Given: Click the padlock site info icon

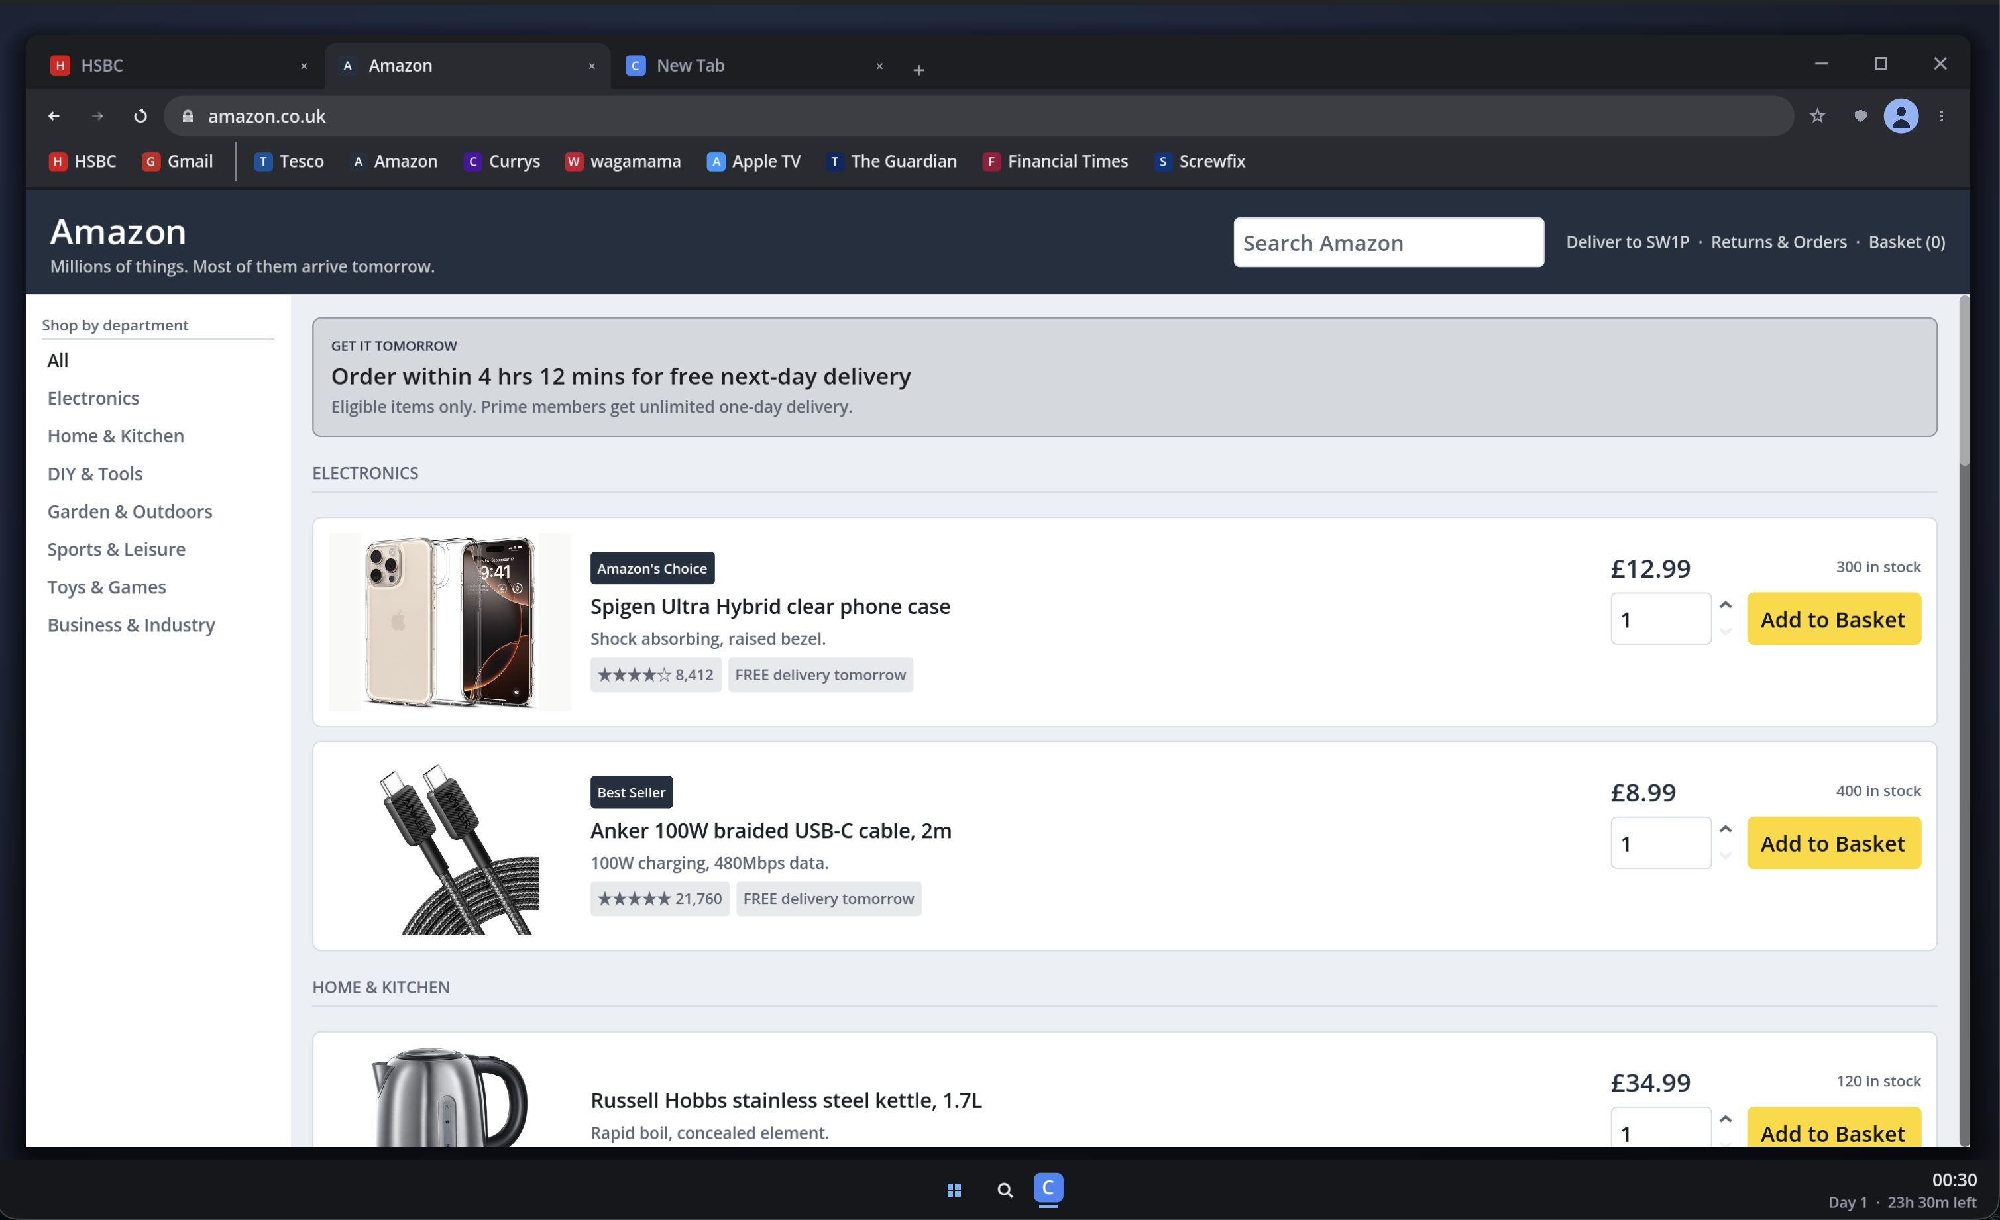Looking at the screenshot, I should 188,116.
